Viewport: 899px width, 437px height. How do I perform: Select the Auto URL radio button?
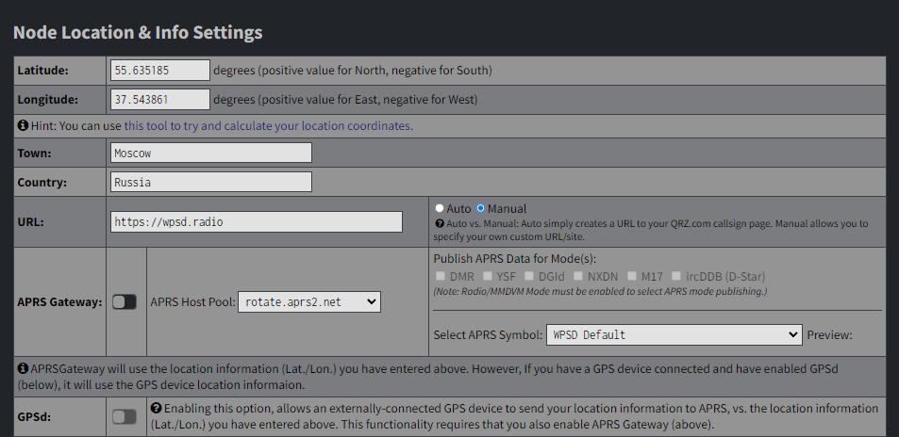pyautogui.click(x=440, y=208)
